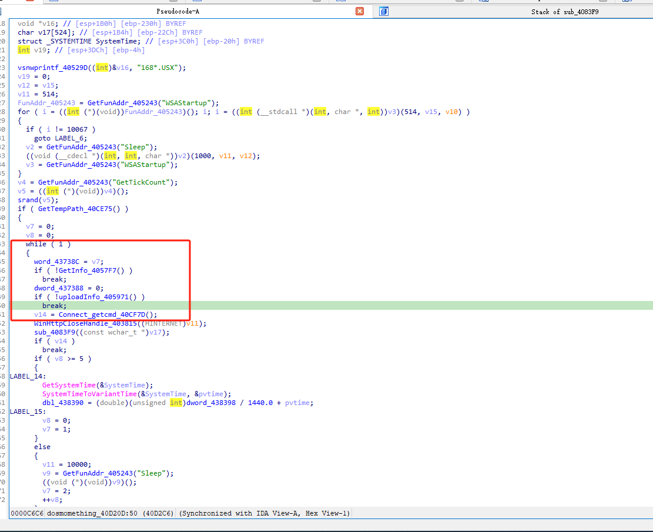Click the "GetTickCount" string literal
The height and width of the screenshot is (532, 653).
coord(140,182)
